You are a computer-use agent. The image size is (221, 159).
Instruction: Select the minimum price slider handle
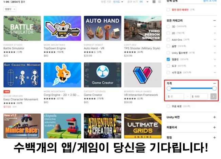(169, 88)
